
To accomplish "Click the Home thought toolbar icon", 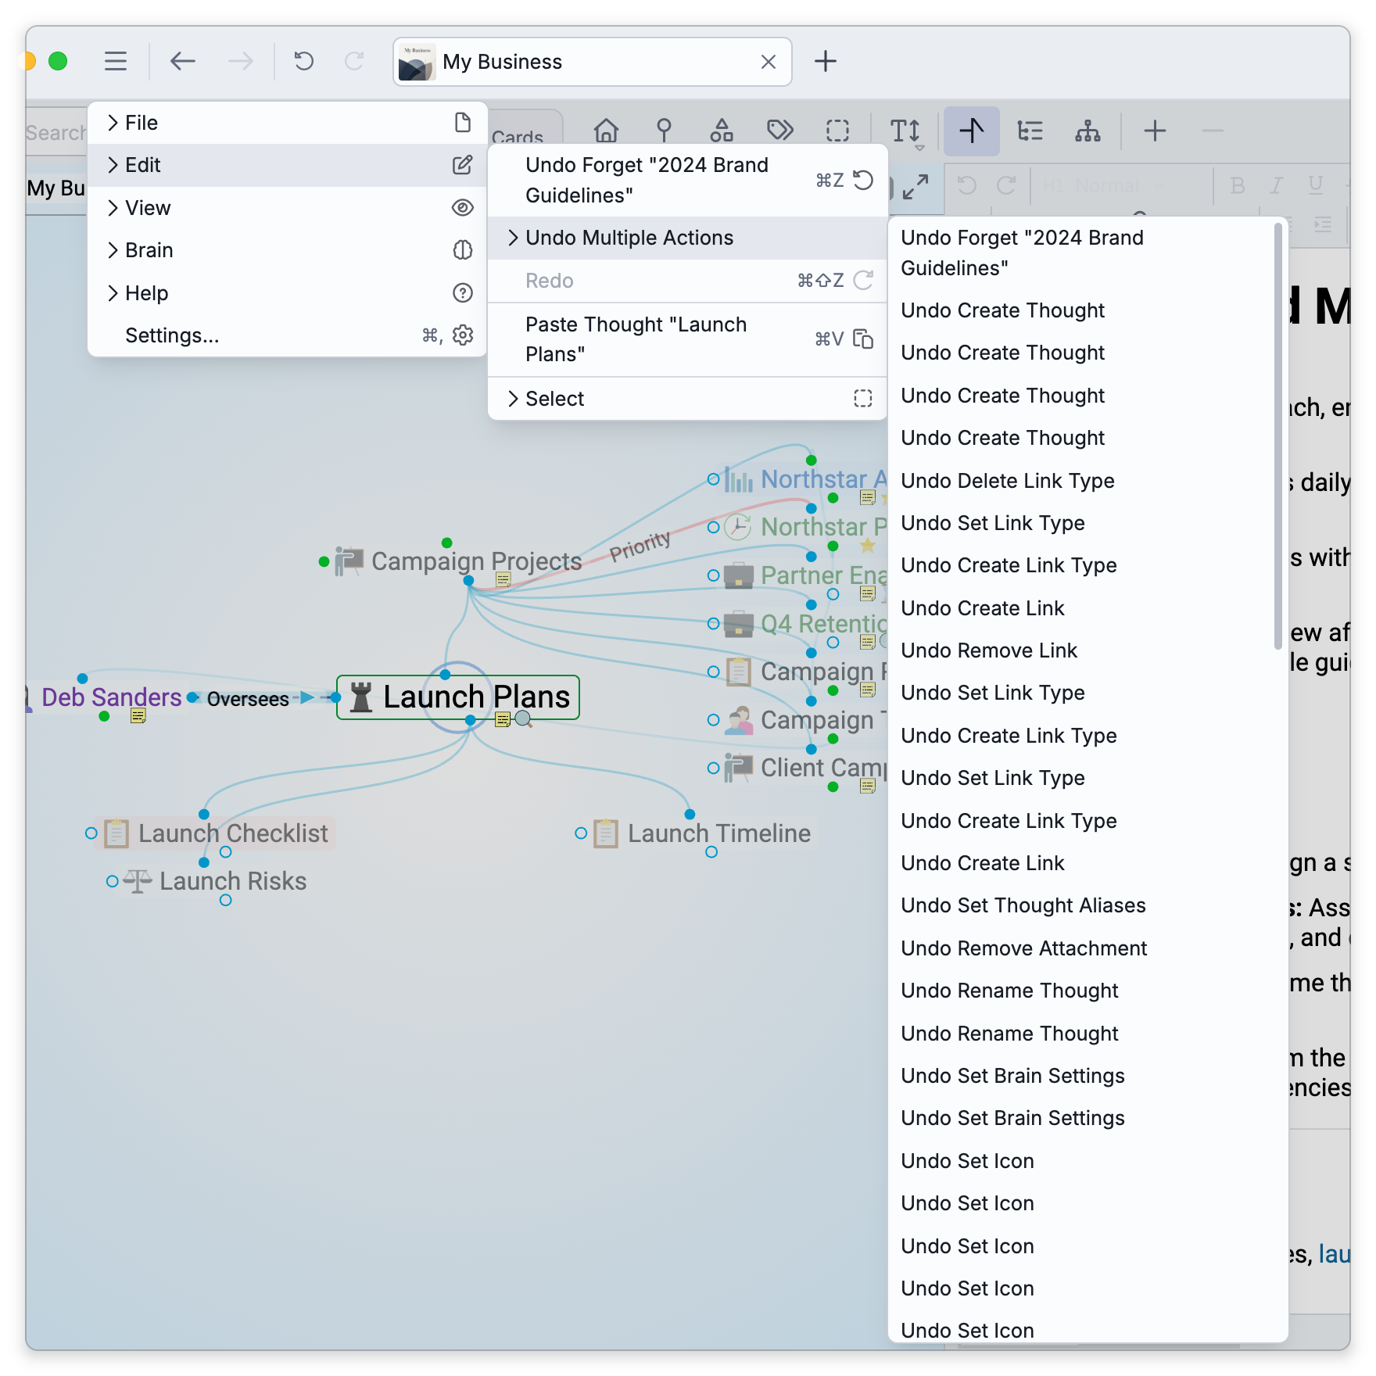I will pos(606,131).
